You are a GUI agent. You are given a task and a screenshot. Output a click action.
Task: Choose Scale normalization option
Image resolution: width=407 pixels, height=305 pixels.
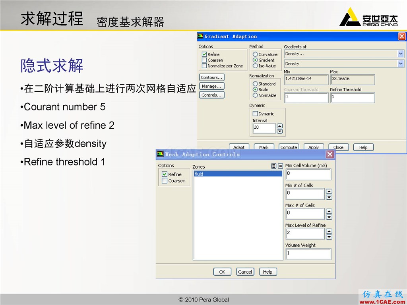click(255, 89)
